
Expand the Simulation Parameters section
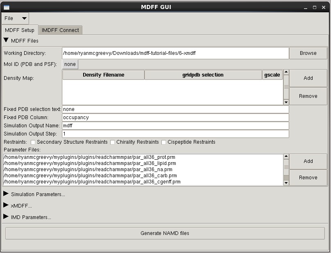(6, 194)
